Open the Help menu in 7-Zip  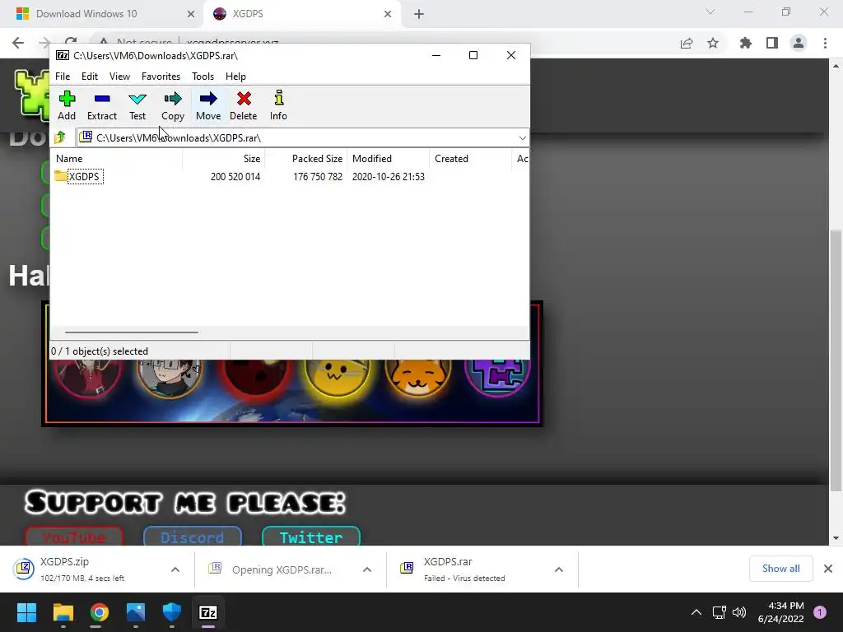click(x=235, y=77)
